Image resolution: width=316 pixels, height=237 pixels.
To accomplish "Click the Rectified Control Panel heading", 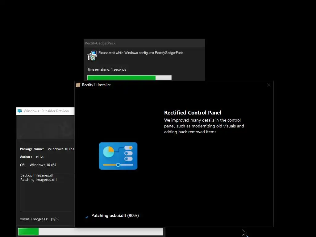I will tap(193, 113).
